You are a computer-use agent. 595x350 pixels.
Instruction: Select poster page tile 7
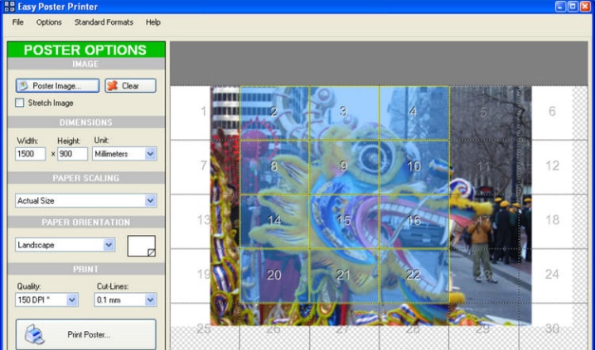click(x=205, y=167)
